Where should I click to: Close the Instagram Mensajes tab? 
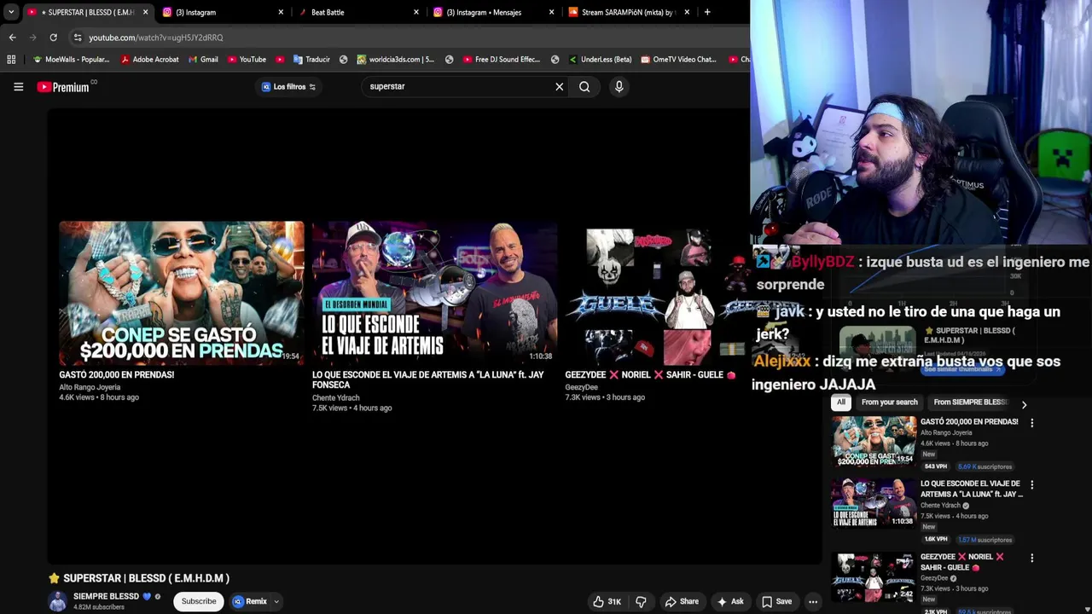point(551,12)
